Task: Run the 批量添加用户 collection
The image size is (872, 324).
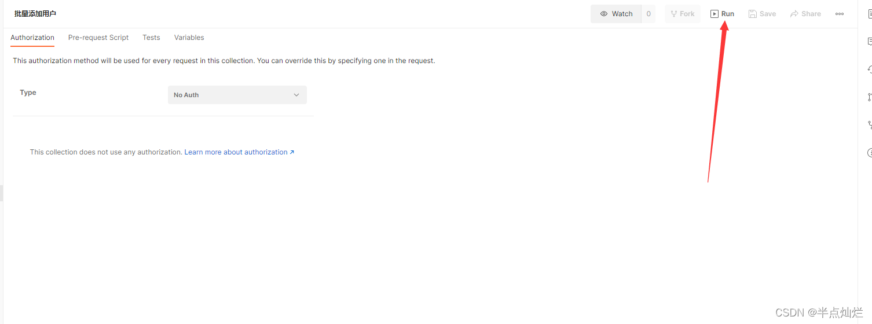Action: point(722,14)
